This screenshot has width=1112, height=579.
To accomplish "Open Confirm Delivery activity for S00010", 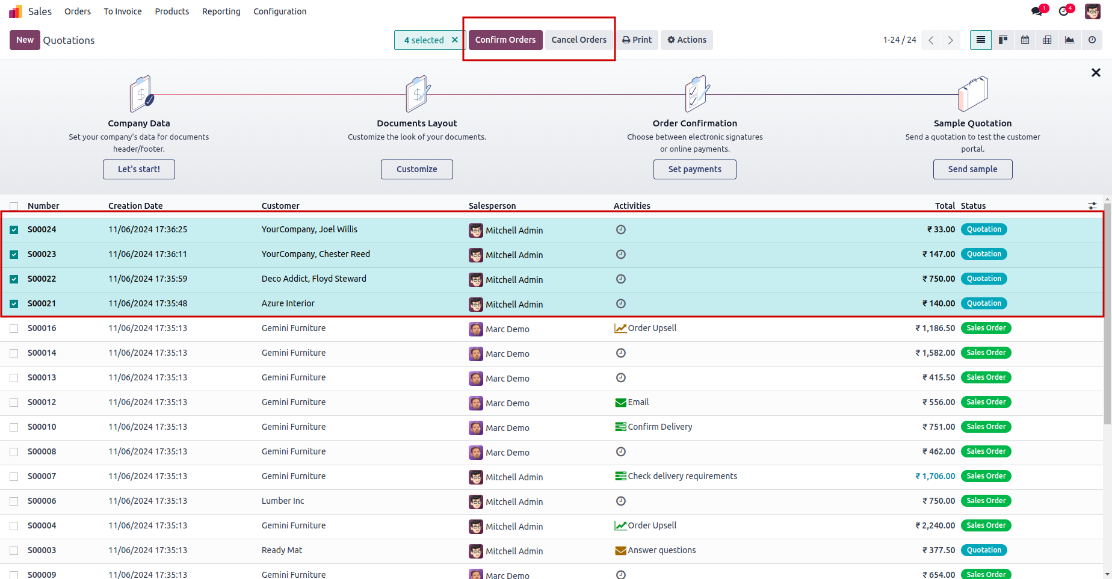I will [653, 427].
